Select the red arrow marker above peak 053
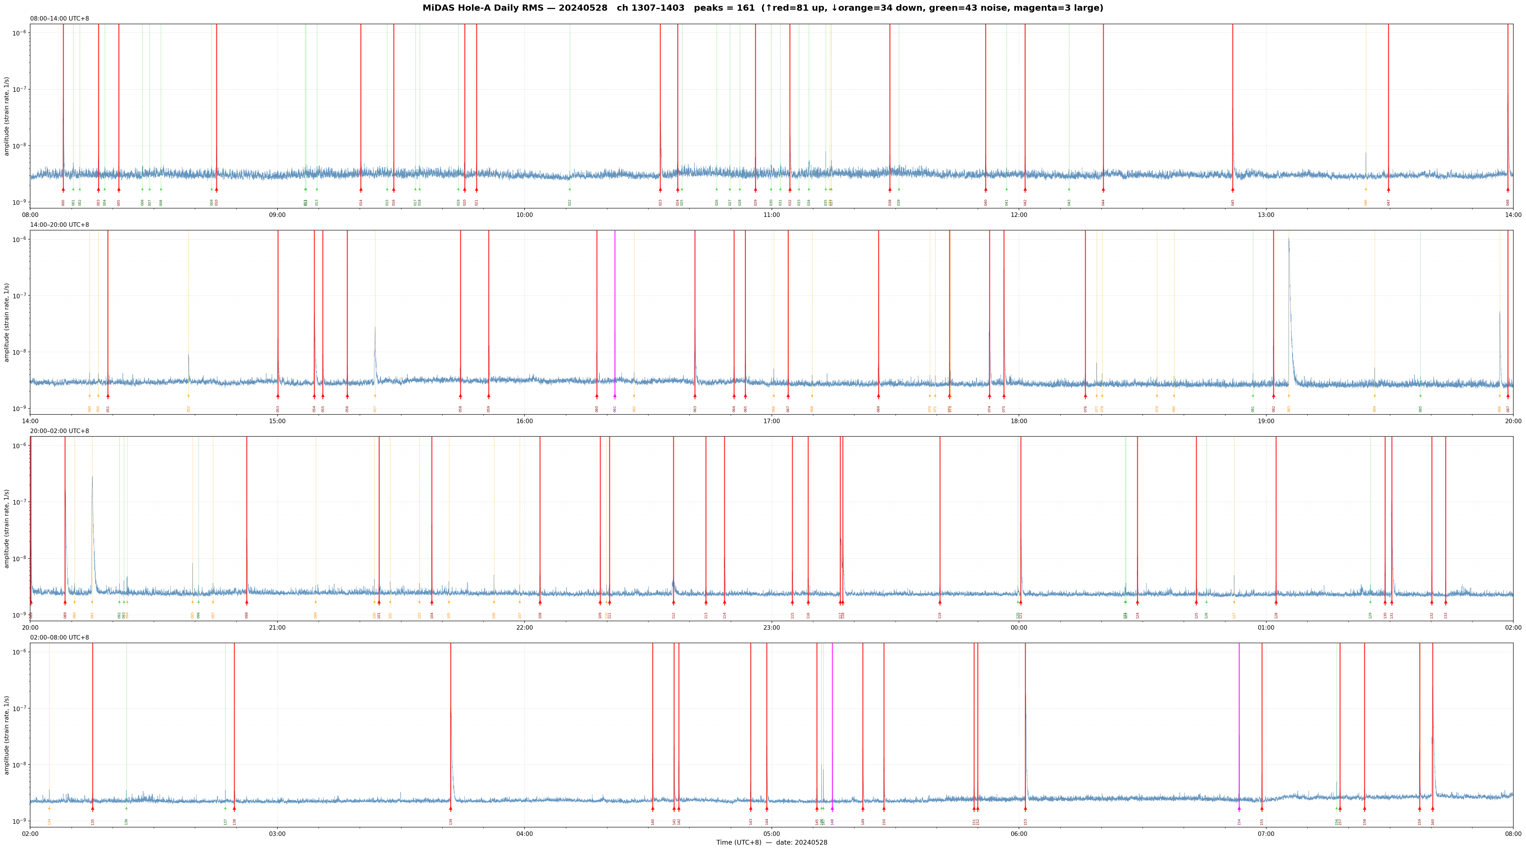The width and height of the screenshot is (1526, 850). click(278, 396)
